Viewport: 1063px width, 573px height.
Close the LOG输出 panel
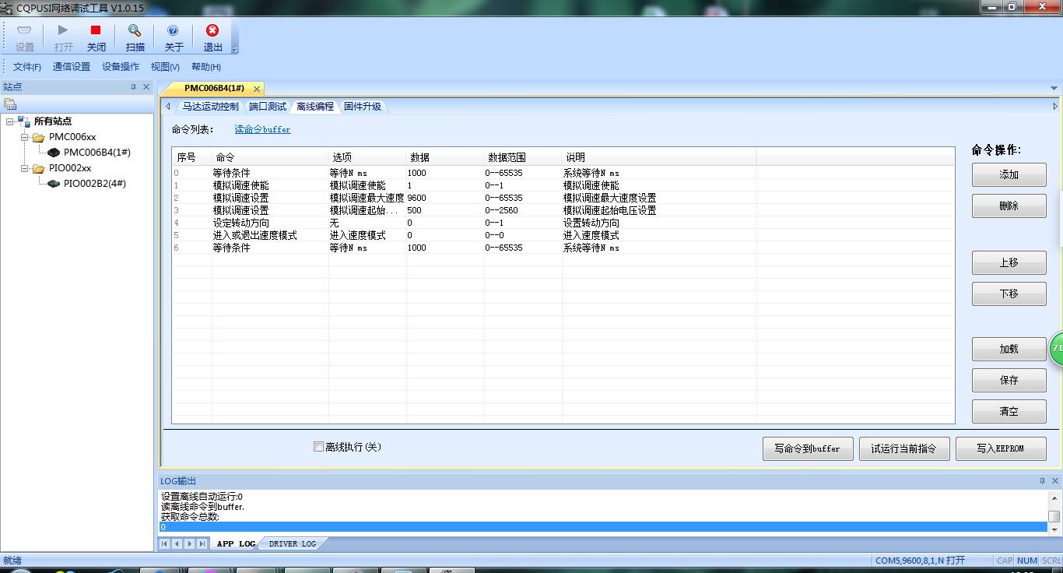point(1055,481)
